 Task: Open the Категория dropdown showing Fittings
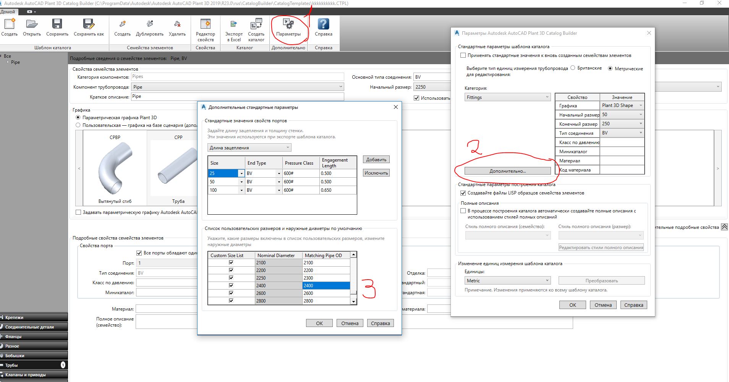(x=507, y=97)
